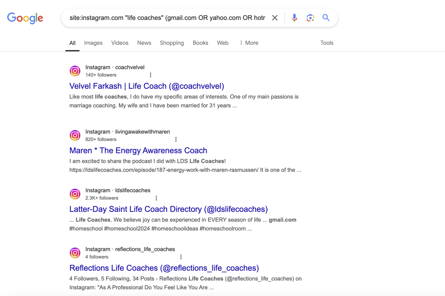Open the Latter-Day Saint Life Coach Directory result
Viewport: 445px width, 296px height.
pyautogui.click(x=168, y=209)
